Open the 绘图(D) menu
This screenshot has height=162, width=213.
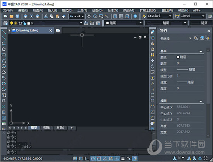point(97,10)
